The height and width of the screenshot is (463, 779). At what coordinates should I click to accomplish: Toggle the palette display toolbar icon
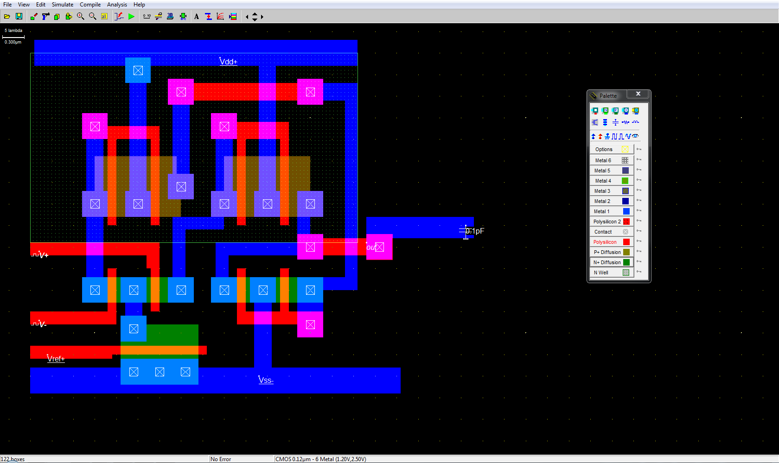233,17
